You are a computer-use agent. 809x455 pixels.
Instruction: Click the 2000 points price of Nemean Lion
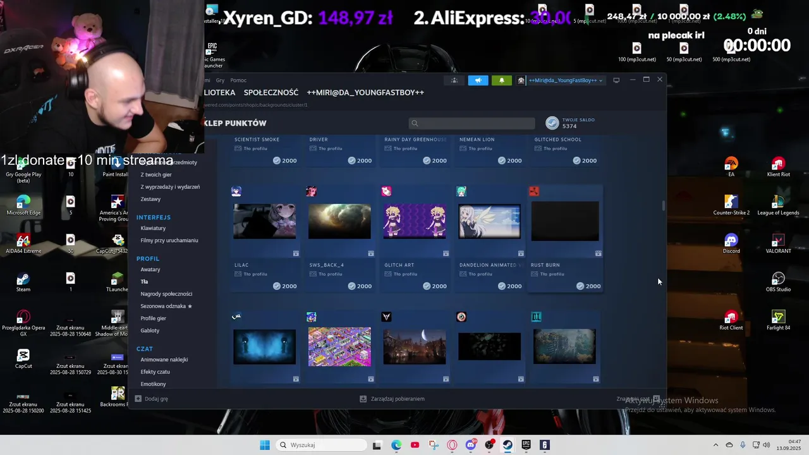tap(509, 161)
